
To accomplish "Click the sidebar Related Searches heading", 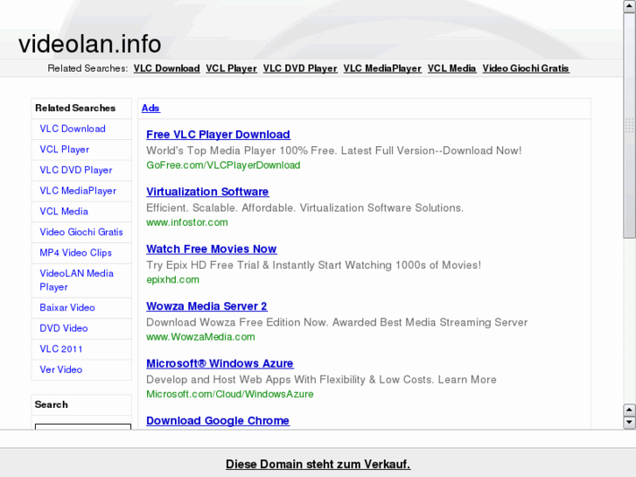I will [75, 108].
